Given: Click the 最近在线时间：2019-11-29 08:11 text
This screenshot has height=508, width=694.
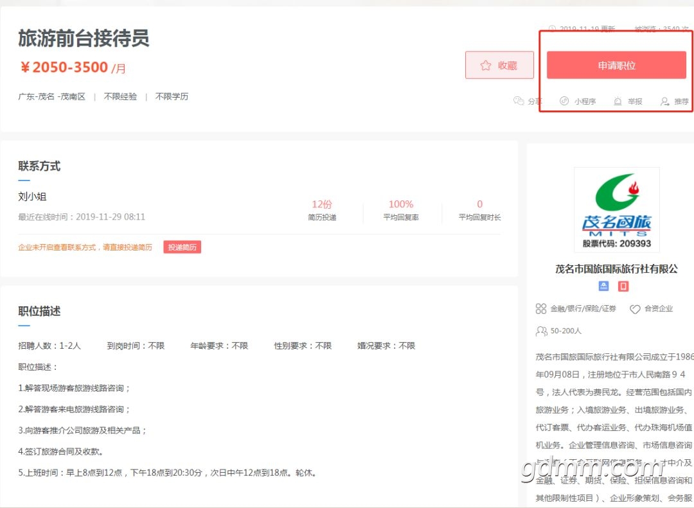Looking at the screenshot, I should pos(82,217).
